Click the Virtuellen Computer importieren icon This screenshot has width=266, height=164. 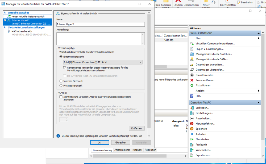click(x=192, y=44)
